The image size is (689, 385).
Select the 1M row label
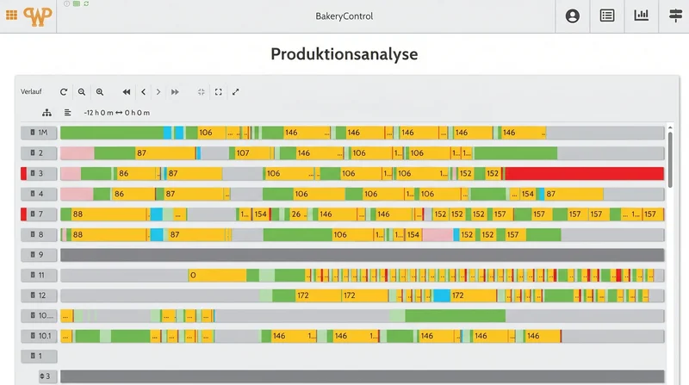[39, 133]
